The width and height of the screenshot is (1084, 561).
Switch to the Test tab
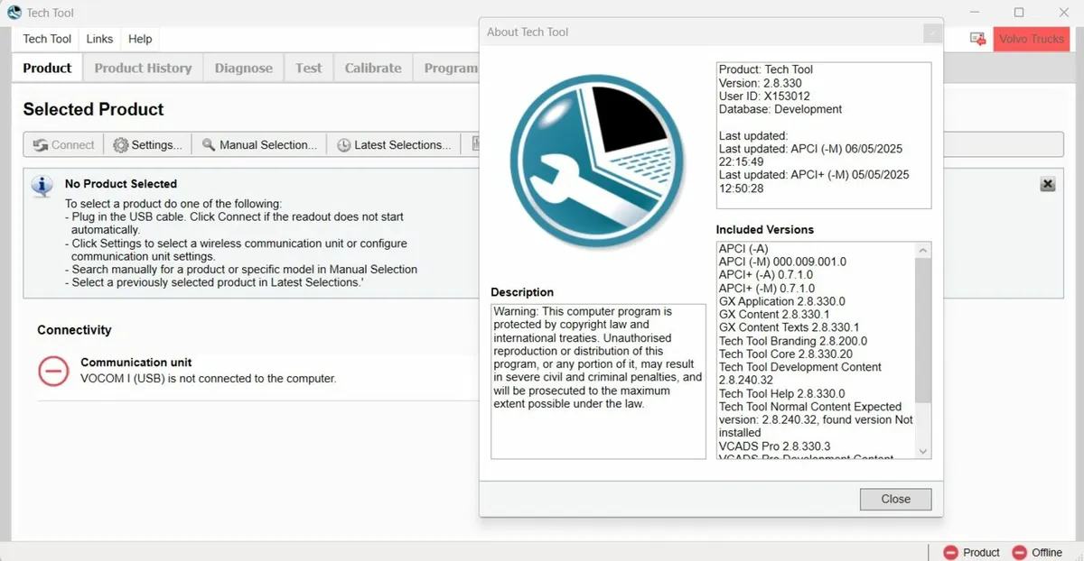(309, 68)
